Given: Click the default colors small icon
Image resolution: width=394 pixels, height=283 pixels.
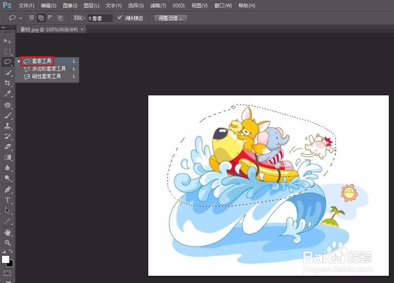Looking at the screenshot, I should (4, 251).
